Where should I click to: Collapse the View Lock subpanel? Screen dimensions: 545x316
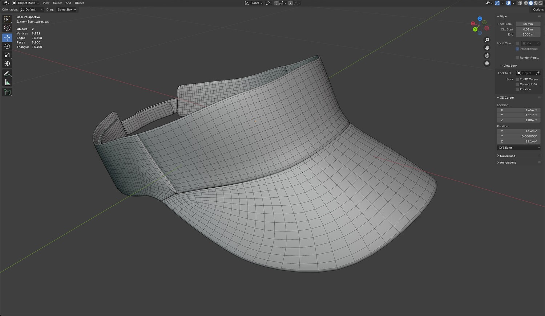[509, 66]
